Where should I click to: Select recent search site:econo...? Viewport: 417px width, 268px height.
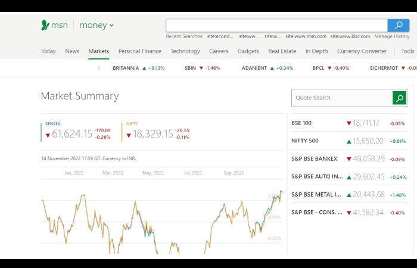220,36
